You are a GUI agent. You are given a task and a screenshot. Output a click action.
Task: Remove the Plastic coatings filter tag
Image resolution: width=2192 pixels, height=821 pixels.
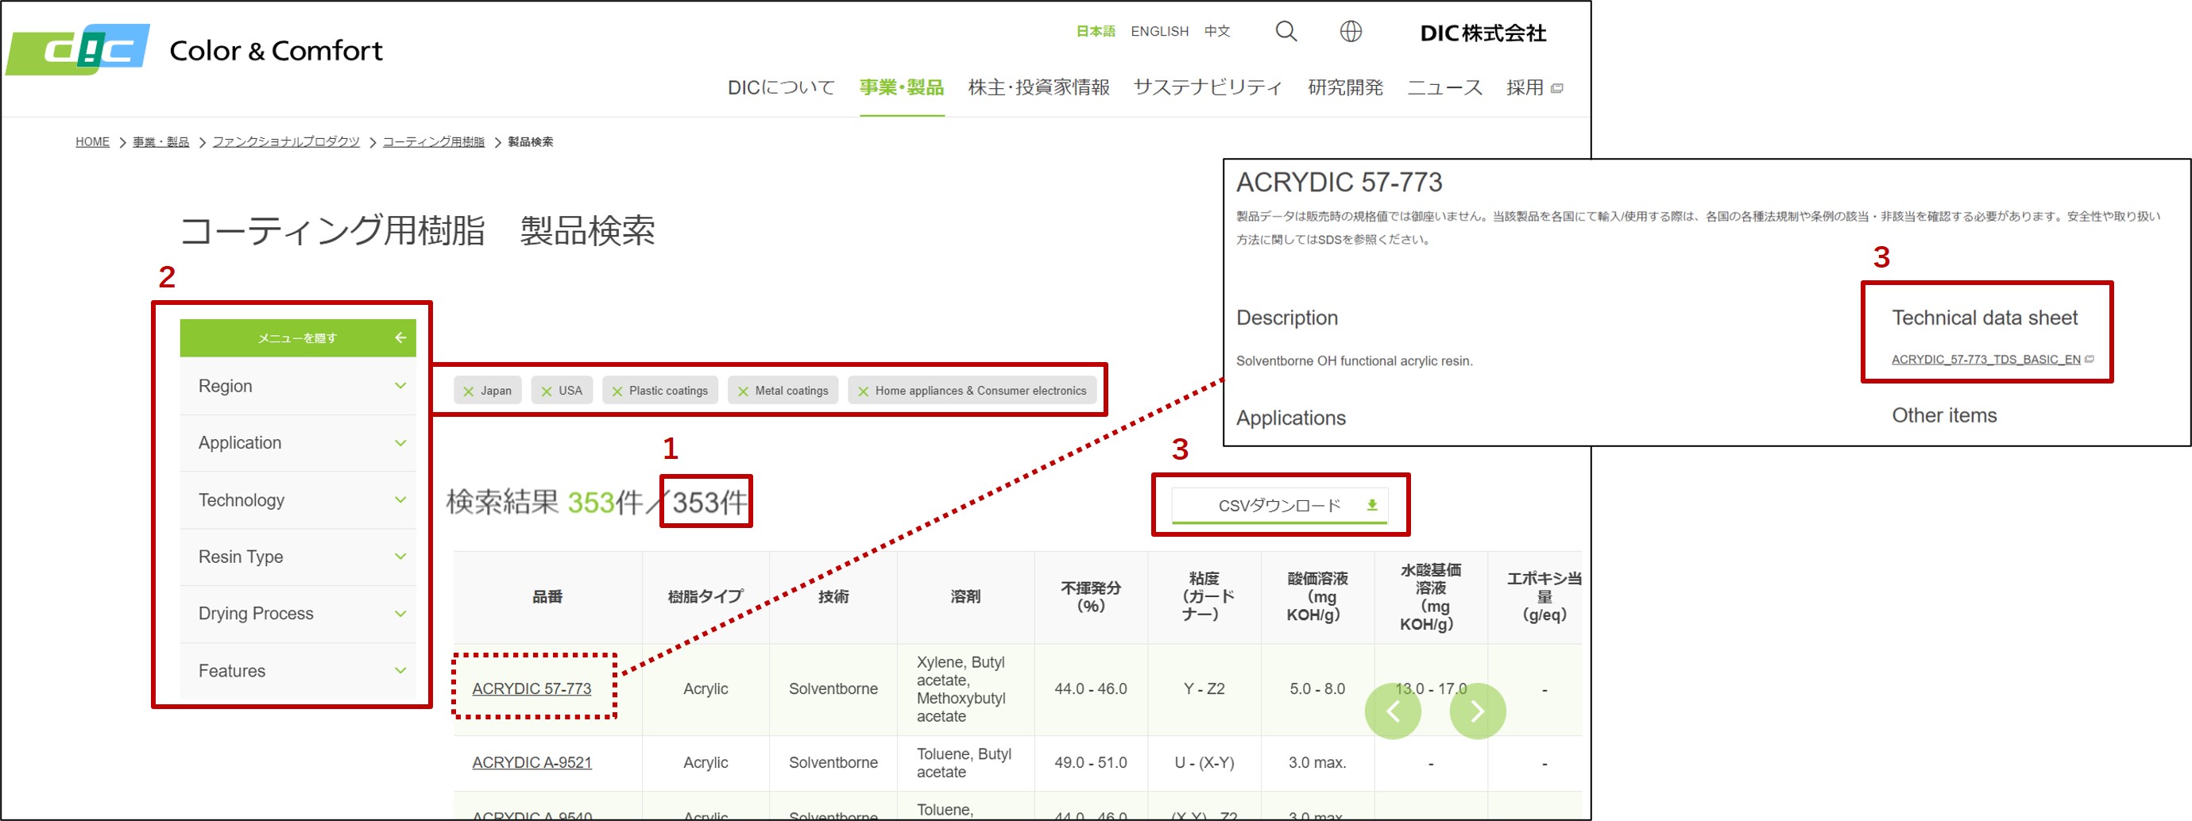point(617,391)
